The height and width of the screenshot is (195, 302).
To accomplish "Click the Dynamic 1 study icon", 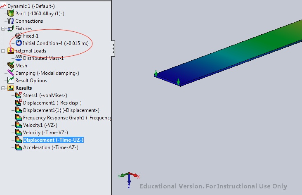I will pyautogui.click(x=3, y=6).
